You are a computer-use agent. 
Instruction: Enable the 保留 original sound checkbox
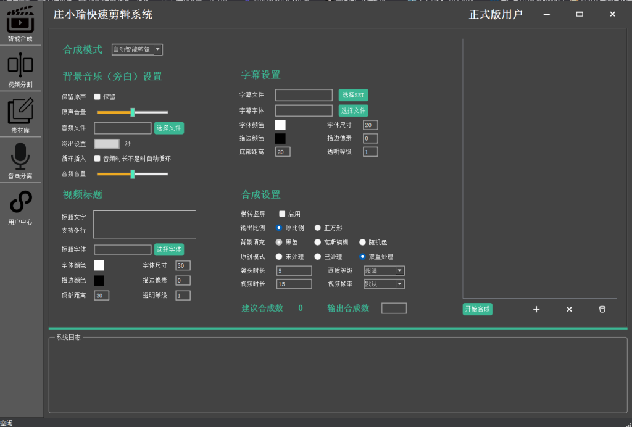[98, 97]
